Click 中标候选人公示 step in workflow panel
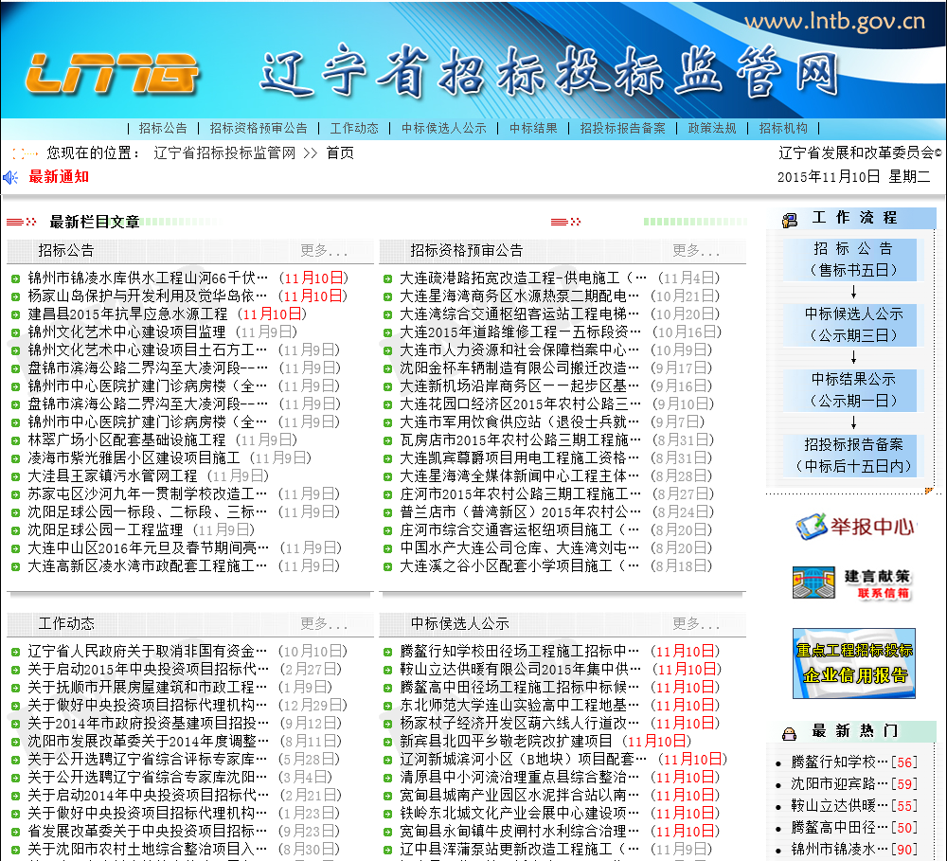Viewport: 947px width, 861px height. pos(854,324)
